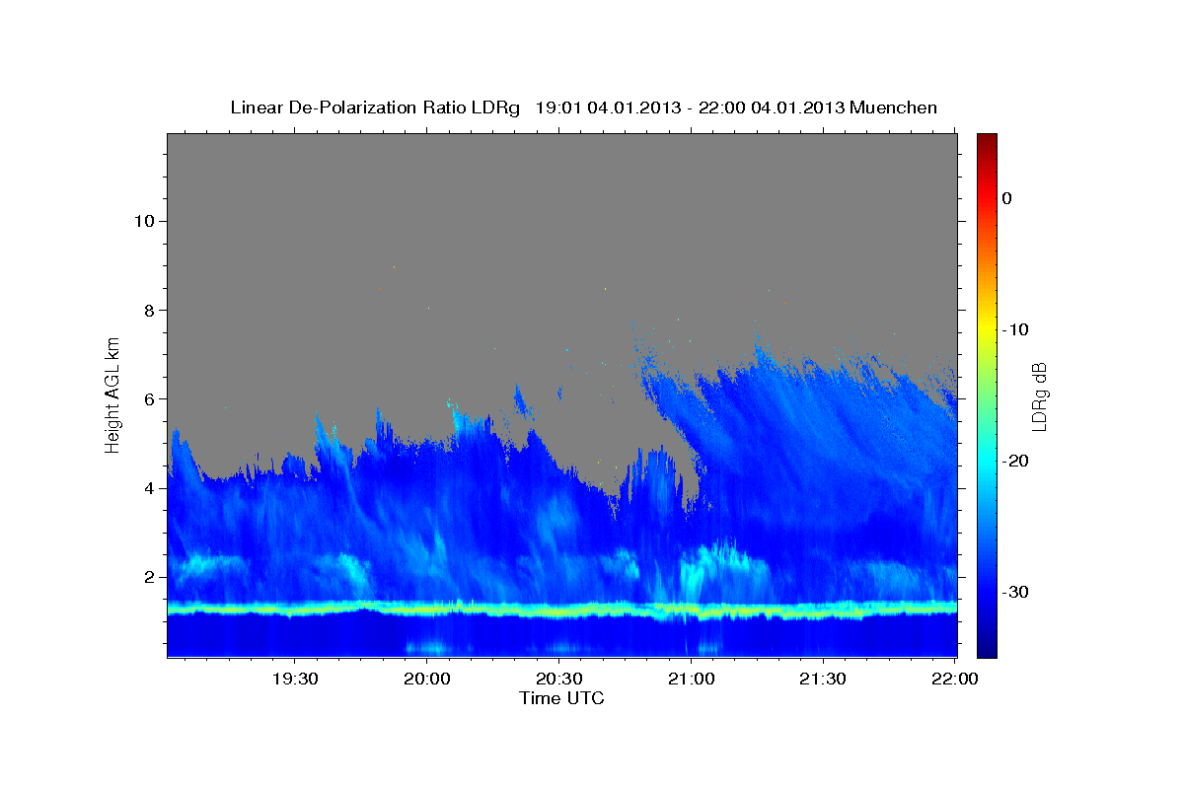Click the 21:30 time tick label

823,680
